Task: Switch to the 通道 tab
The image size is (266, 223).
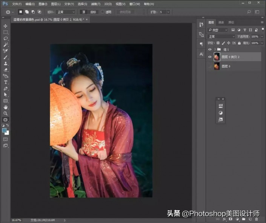Action: [x=221, y=22]
